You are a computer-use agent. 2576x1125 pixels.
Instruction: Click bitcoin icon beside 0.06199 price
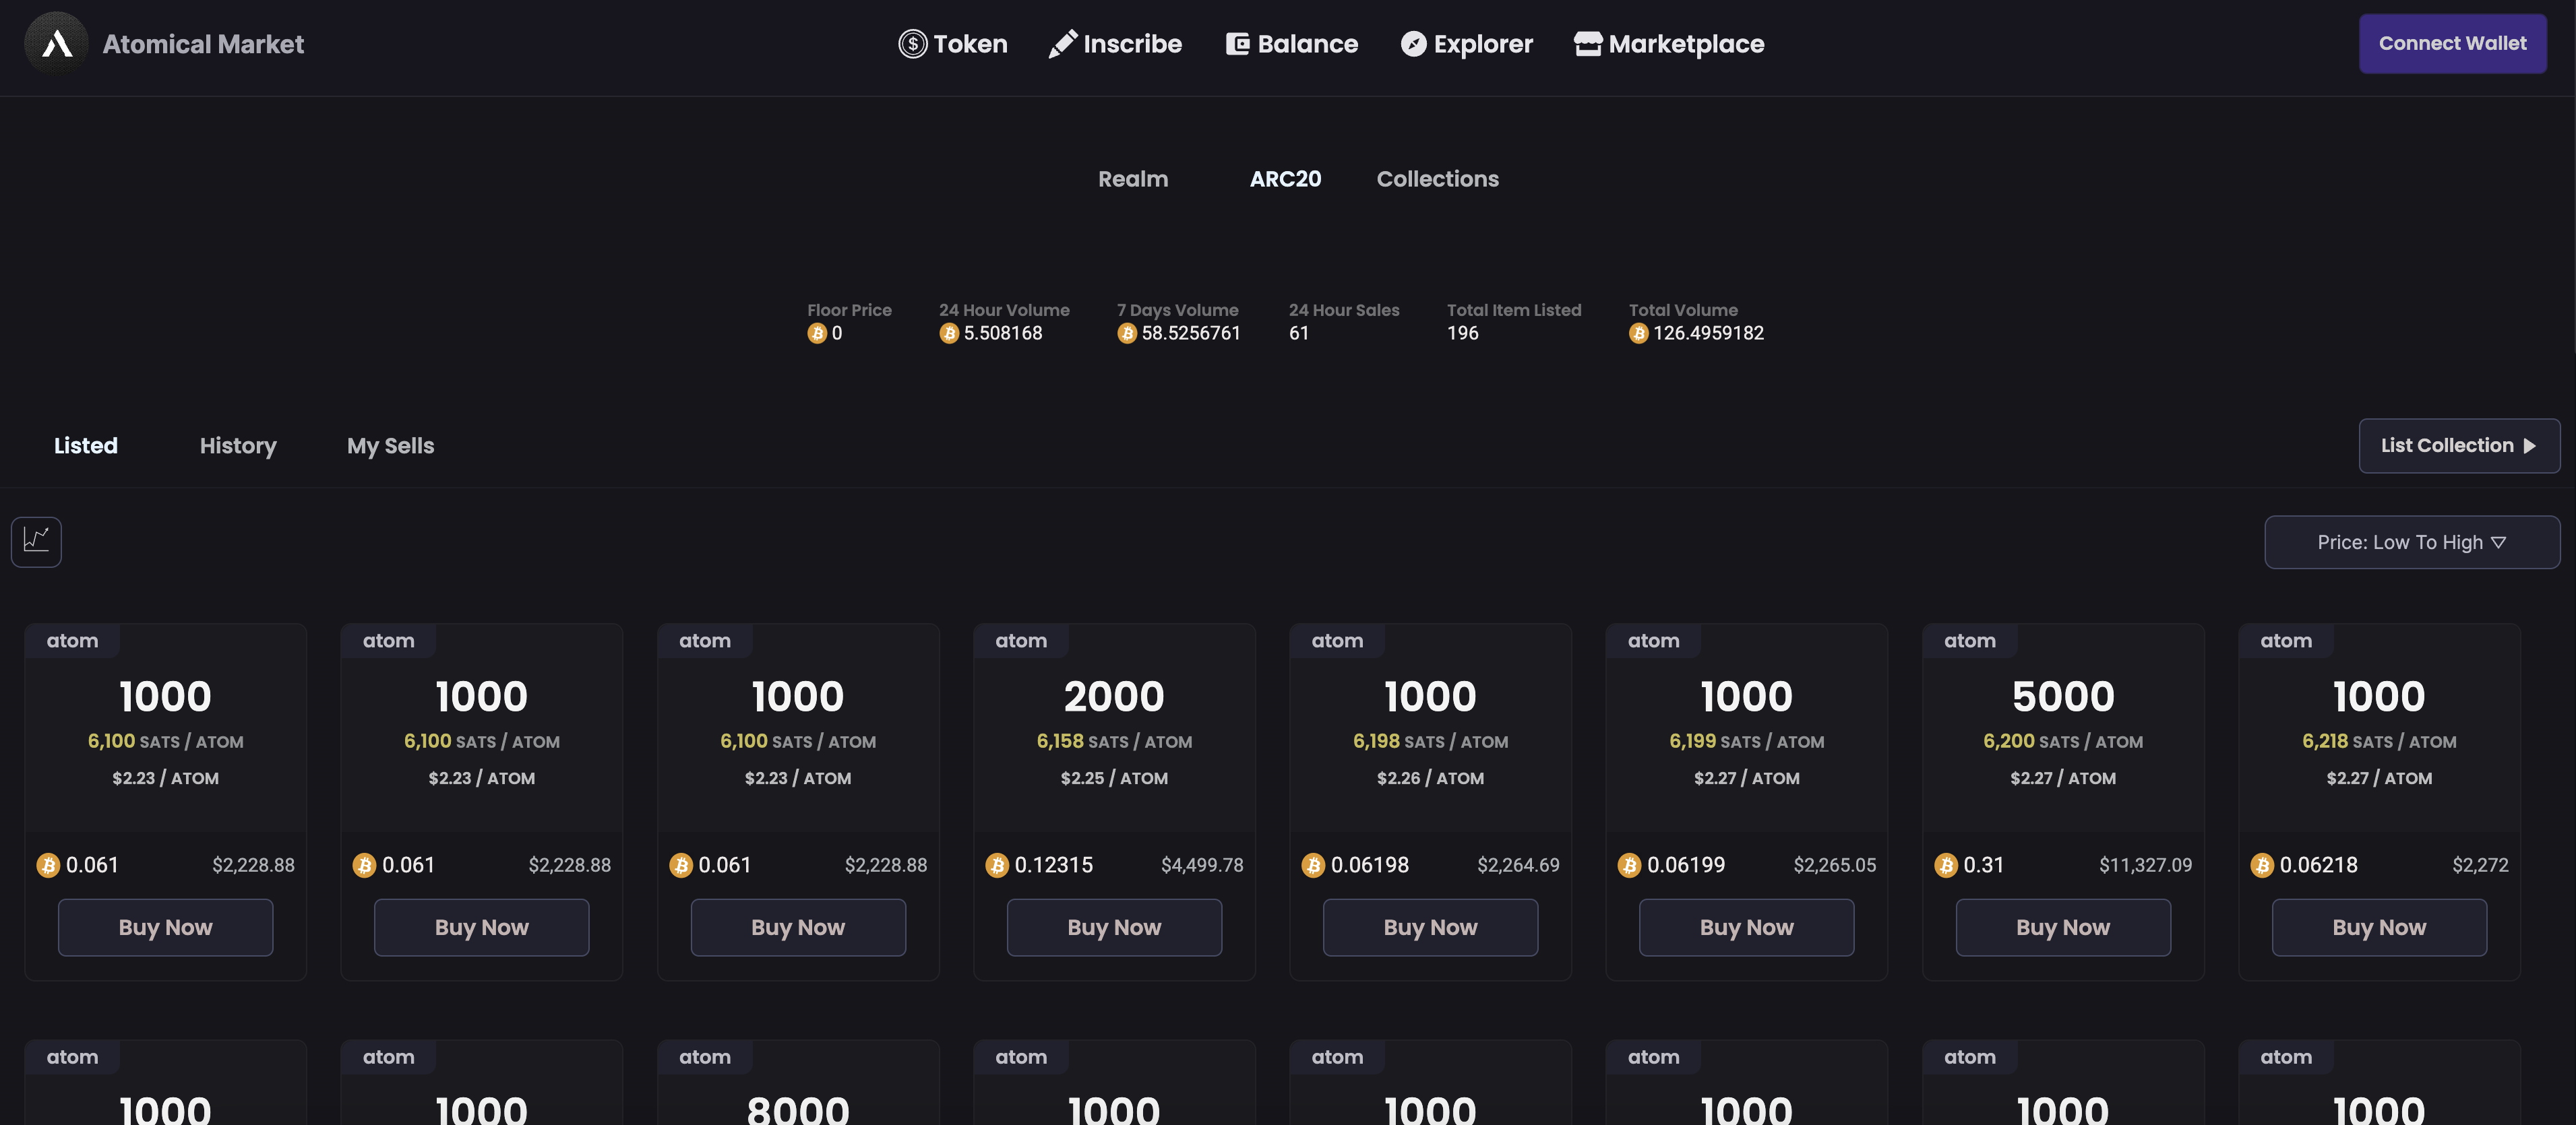pyautogui.click(x=1629, y=865)
